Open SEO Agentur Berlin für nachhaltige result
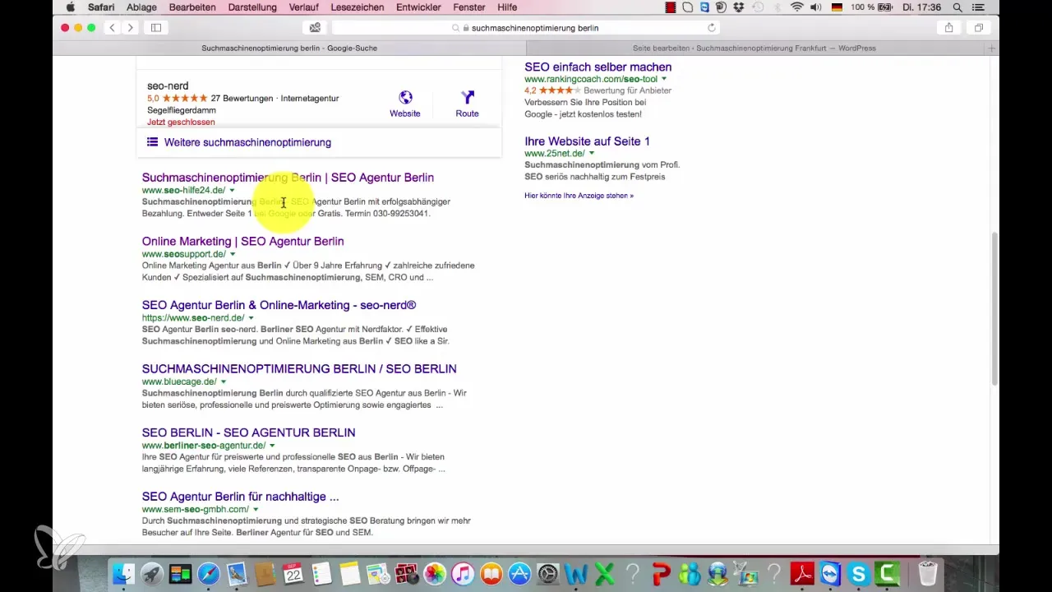This screenshot has width=1052, height=592. pos(240,497)
